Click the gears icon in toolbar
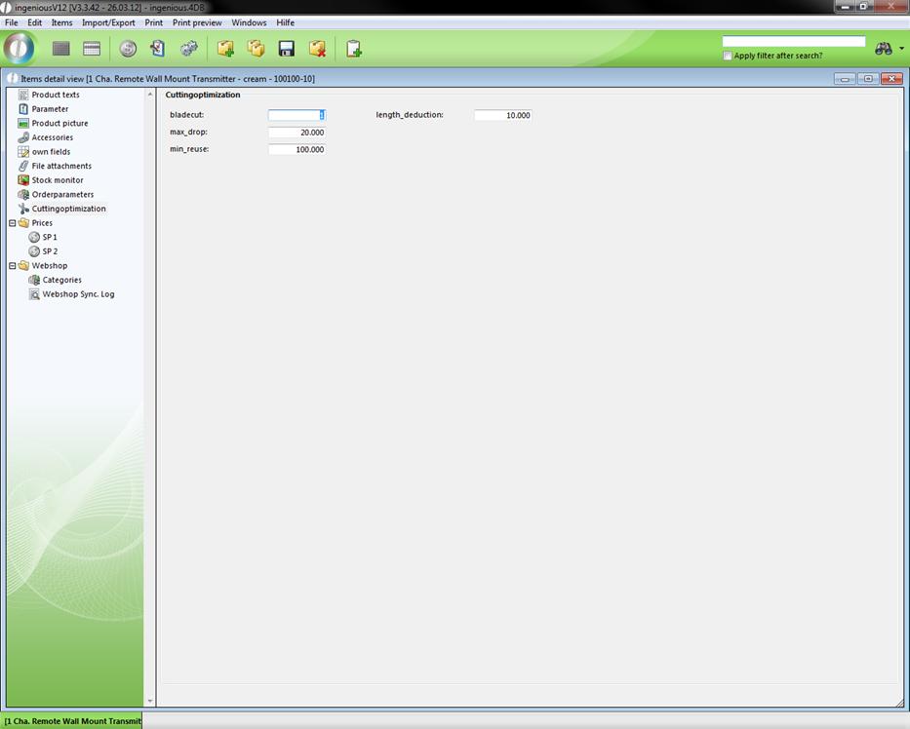 (x=189, y=49)
